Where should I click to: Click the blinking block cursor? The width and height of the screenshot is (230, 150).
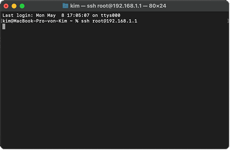(x=4, y=26)
